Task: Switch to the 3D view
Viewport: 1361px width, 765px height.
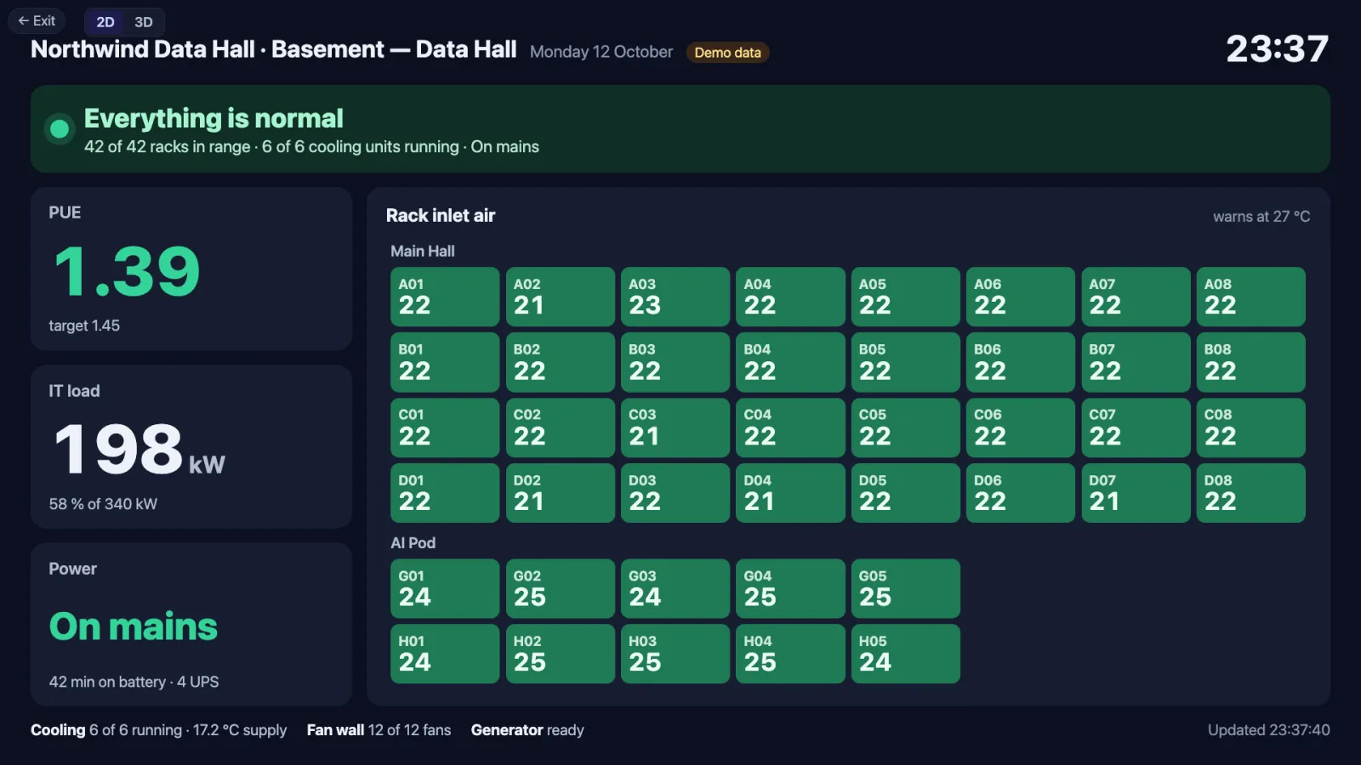Action: [x=144, y=22]
